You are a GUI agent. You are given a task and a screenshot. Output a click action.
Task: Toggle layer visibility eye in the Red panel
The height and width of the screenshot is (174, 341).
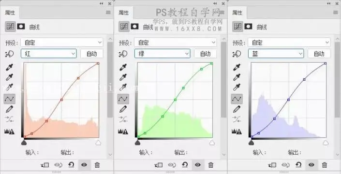click(x=84, y=165)
